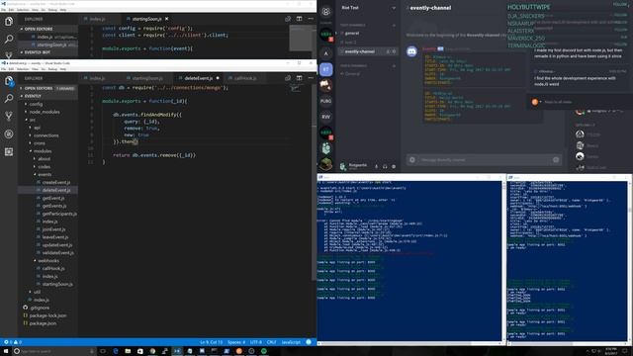Screen dimensions: 633x356
Task: Switch to startingSoon.js tab in front editor
Action: click(x=147, y=78)
